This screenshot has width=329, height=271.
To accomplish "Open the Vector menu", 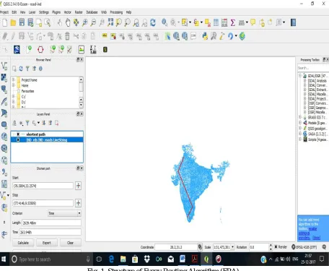I will coord(68,12).
